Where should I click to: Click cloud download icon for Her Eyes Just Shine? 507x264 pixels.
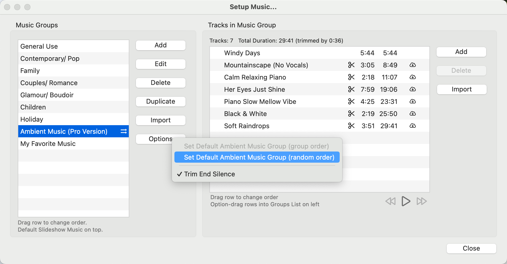[x=412, y=89]
